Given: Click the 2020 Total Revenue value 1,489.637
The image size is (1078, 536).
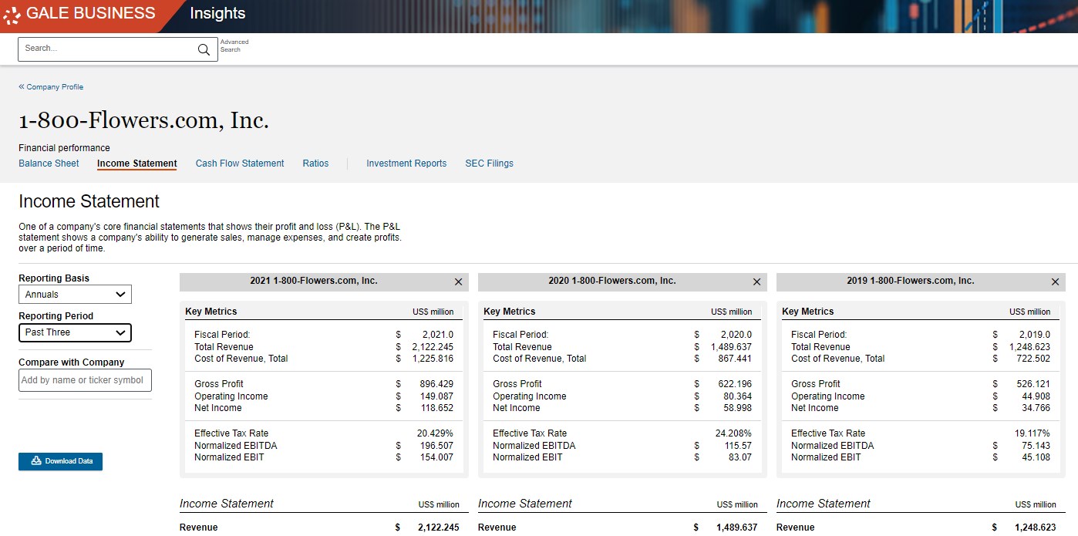Looking at the screenshot, I should click(731, 347).
